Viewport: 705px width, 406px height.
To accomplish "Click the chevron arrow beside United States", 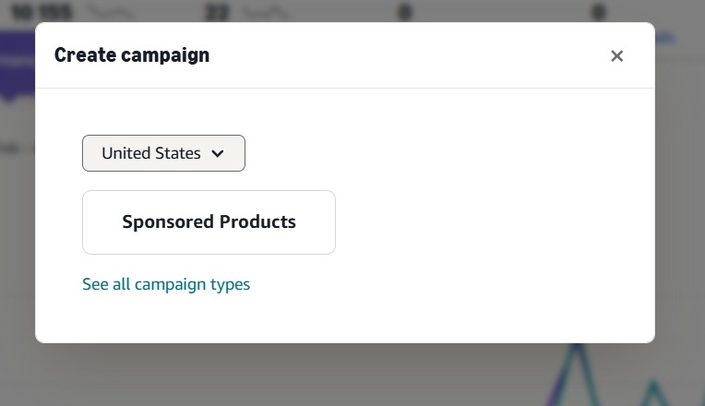I will (218, 153).
